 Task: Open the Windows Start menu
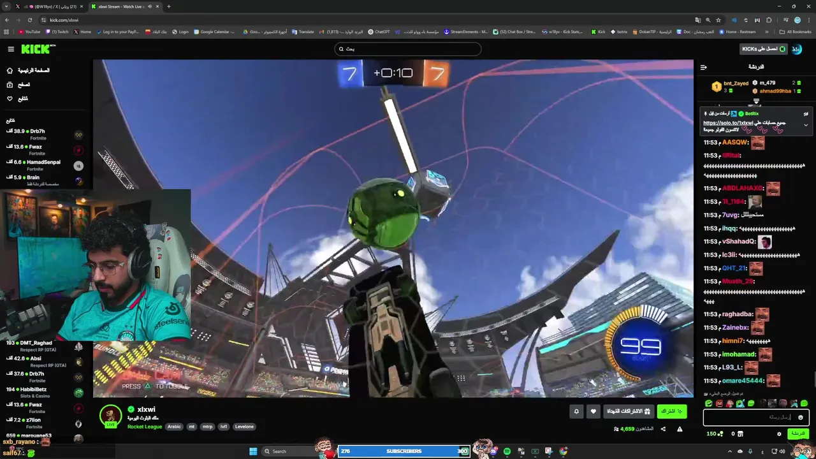click(253, 451)
